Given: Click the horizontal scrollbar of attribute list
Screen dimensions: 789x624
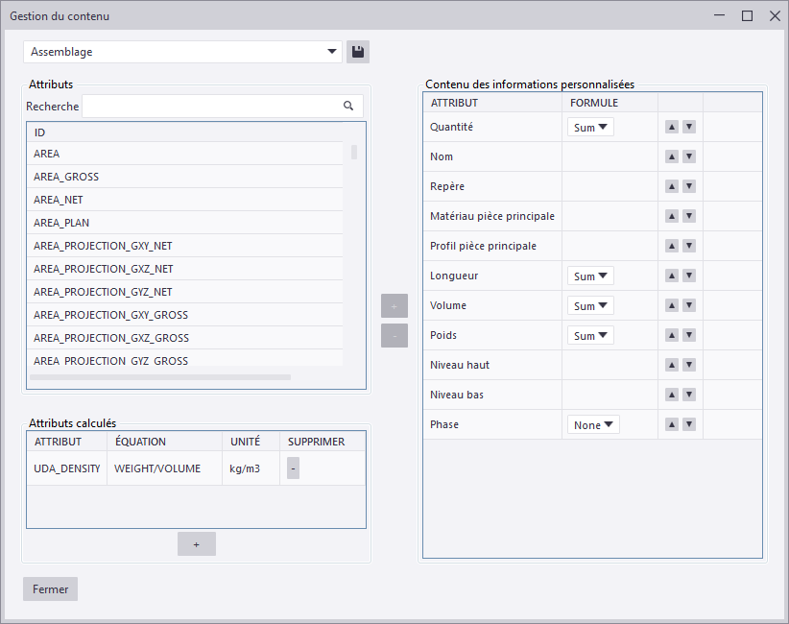Looking at the screenshot, I should (x=159, y=377).
